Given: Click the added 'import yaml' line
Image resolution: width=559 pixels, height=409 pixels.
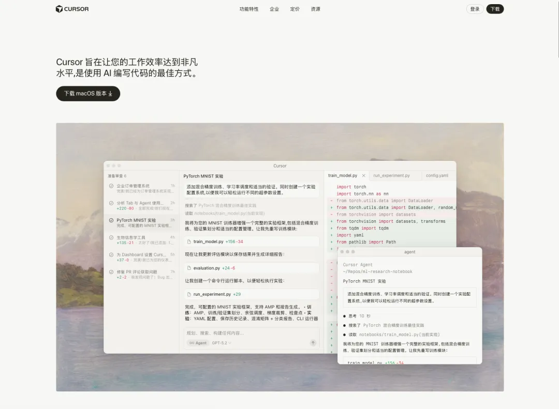Looking at the screenshot, I should (350, 235).
